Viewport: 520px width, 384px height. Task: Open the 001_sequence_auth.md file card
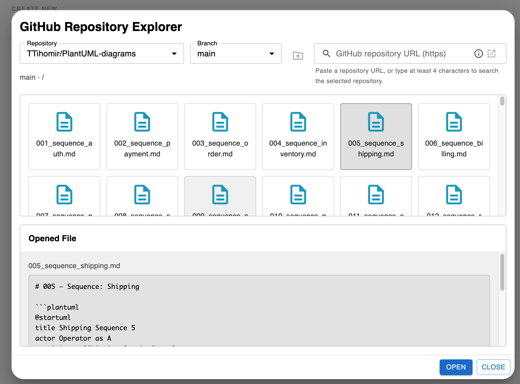point(64,137)
